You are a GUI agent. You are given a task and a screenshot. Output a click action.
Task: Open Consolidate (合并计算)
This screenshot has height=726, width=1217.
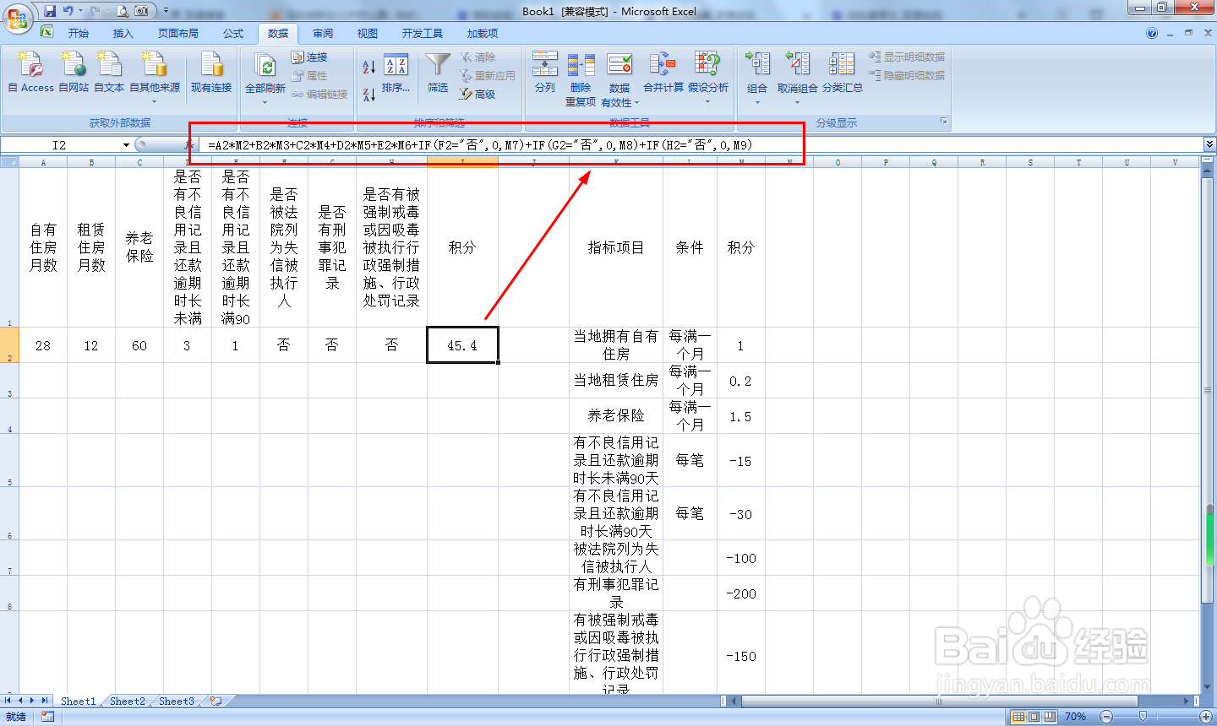pos(663,72)
